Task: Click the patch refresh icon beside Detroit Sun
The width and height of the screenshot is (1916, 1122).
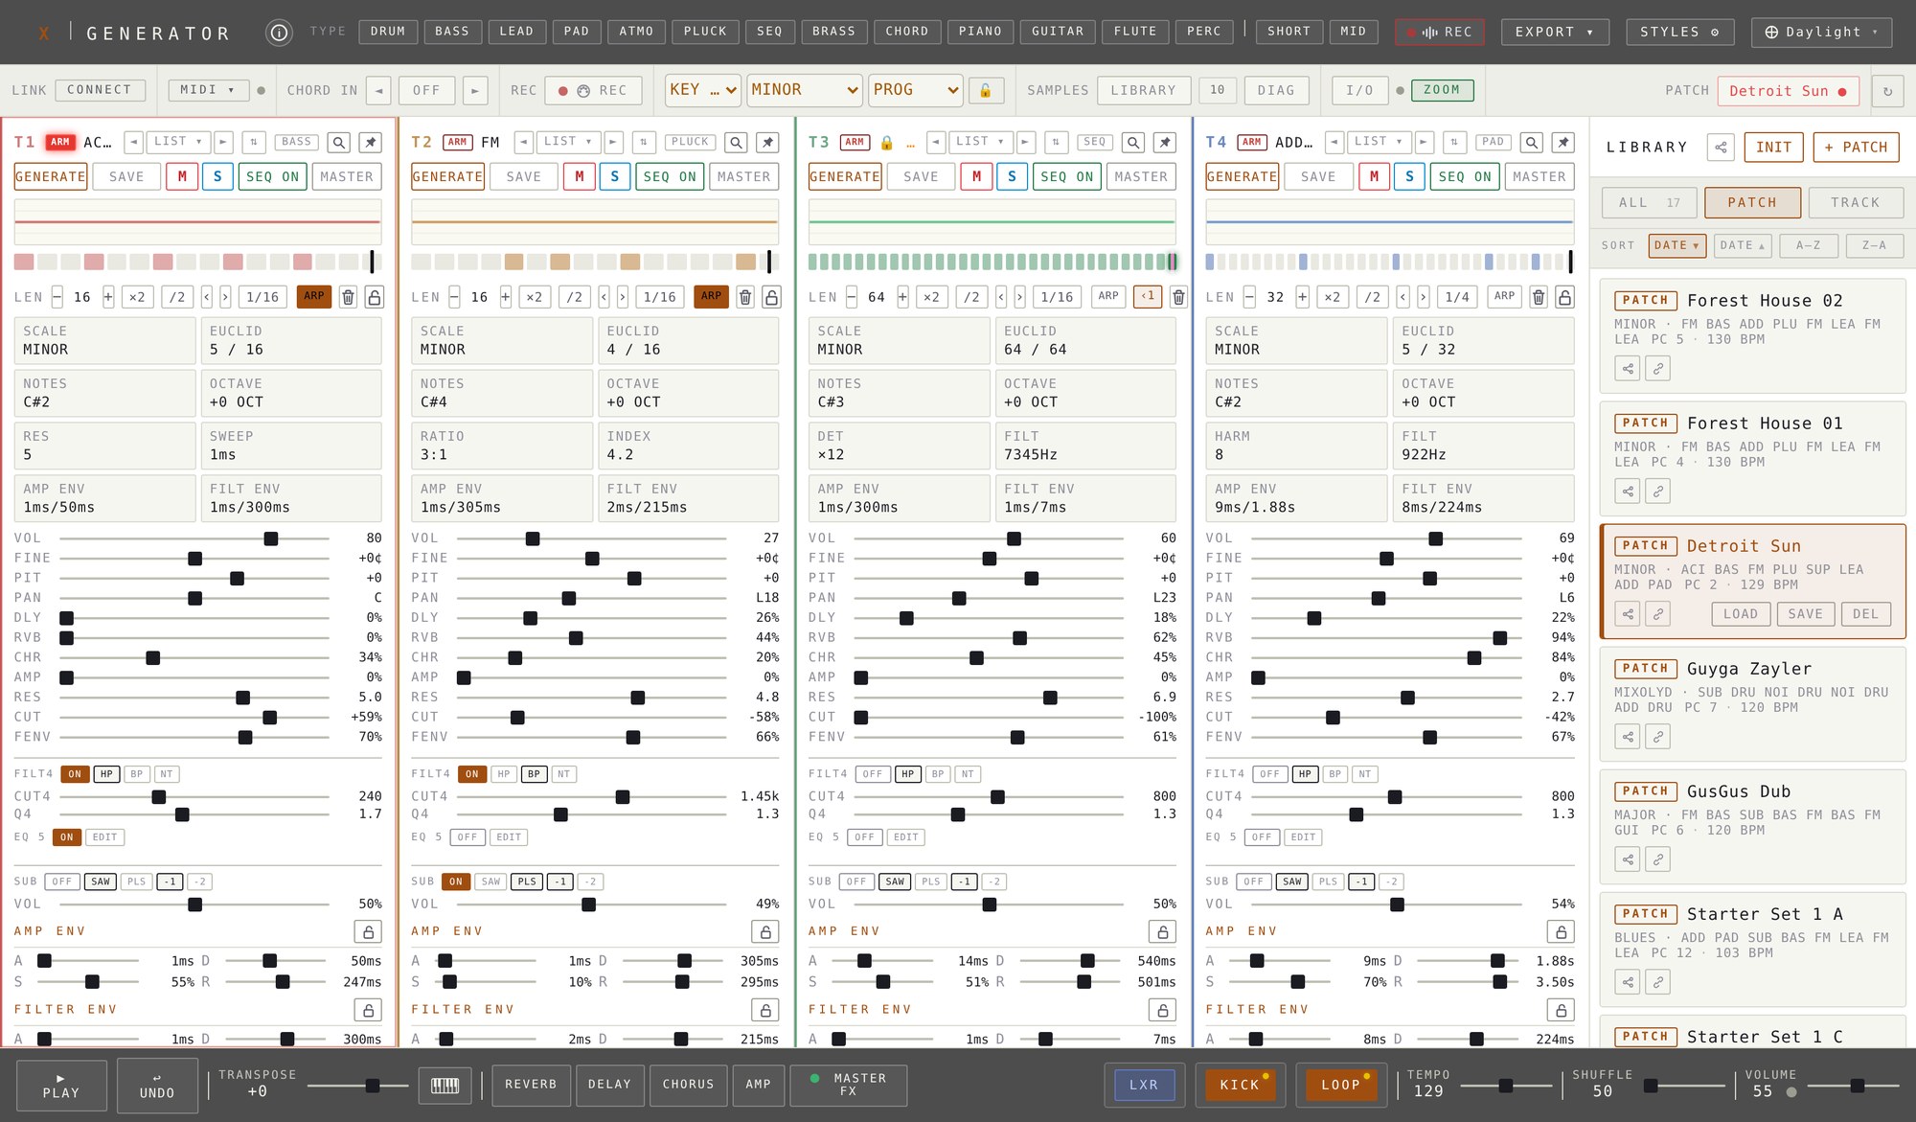Action: point(1887,91)
